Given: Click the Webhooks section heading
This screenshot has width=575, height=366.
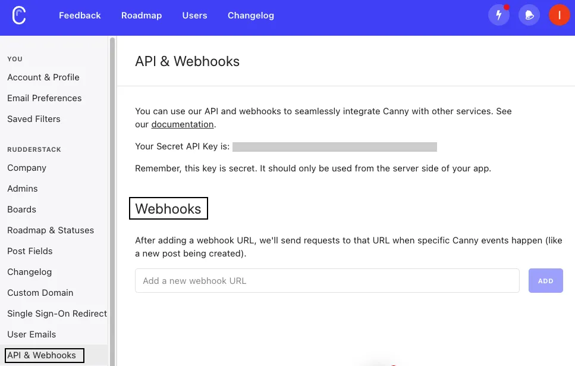Looking at the screenshot, I should tap(168, 208).
